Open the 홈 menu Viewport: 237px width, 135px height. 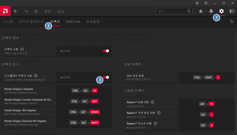36,11
